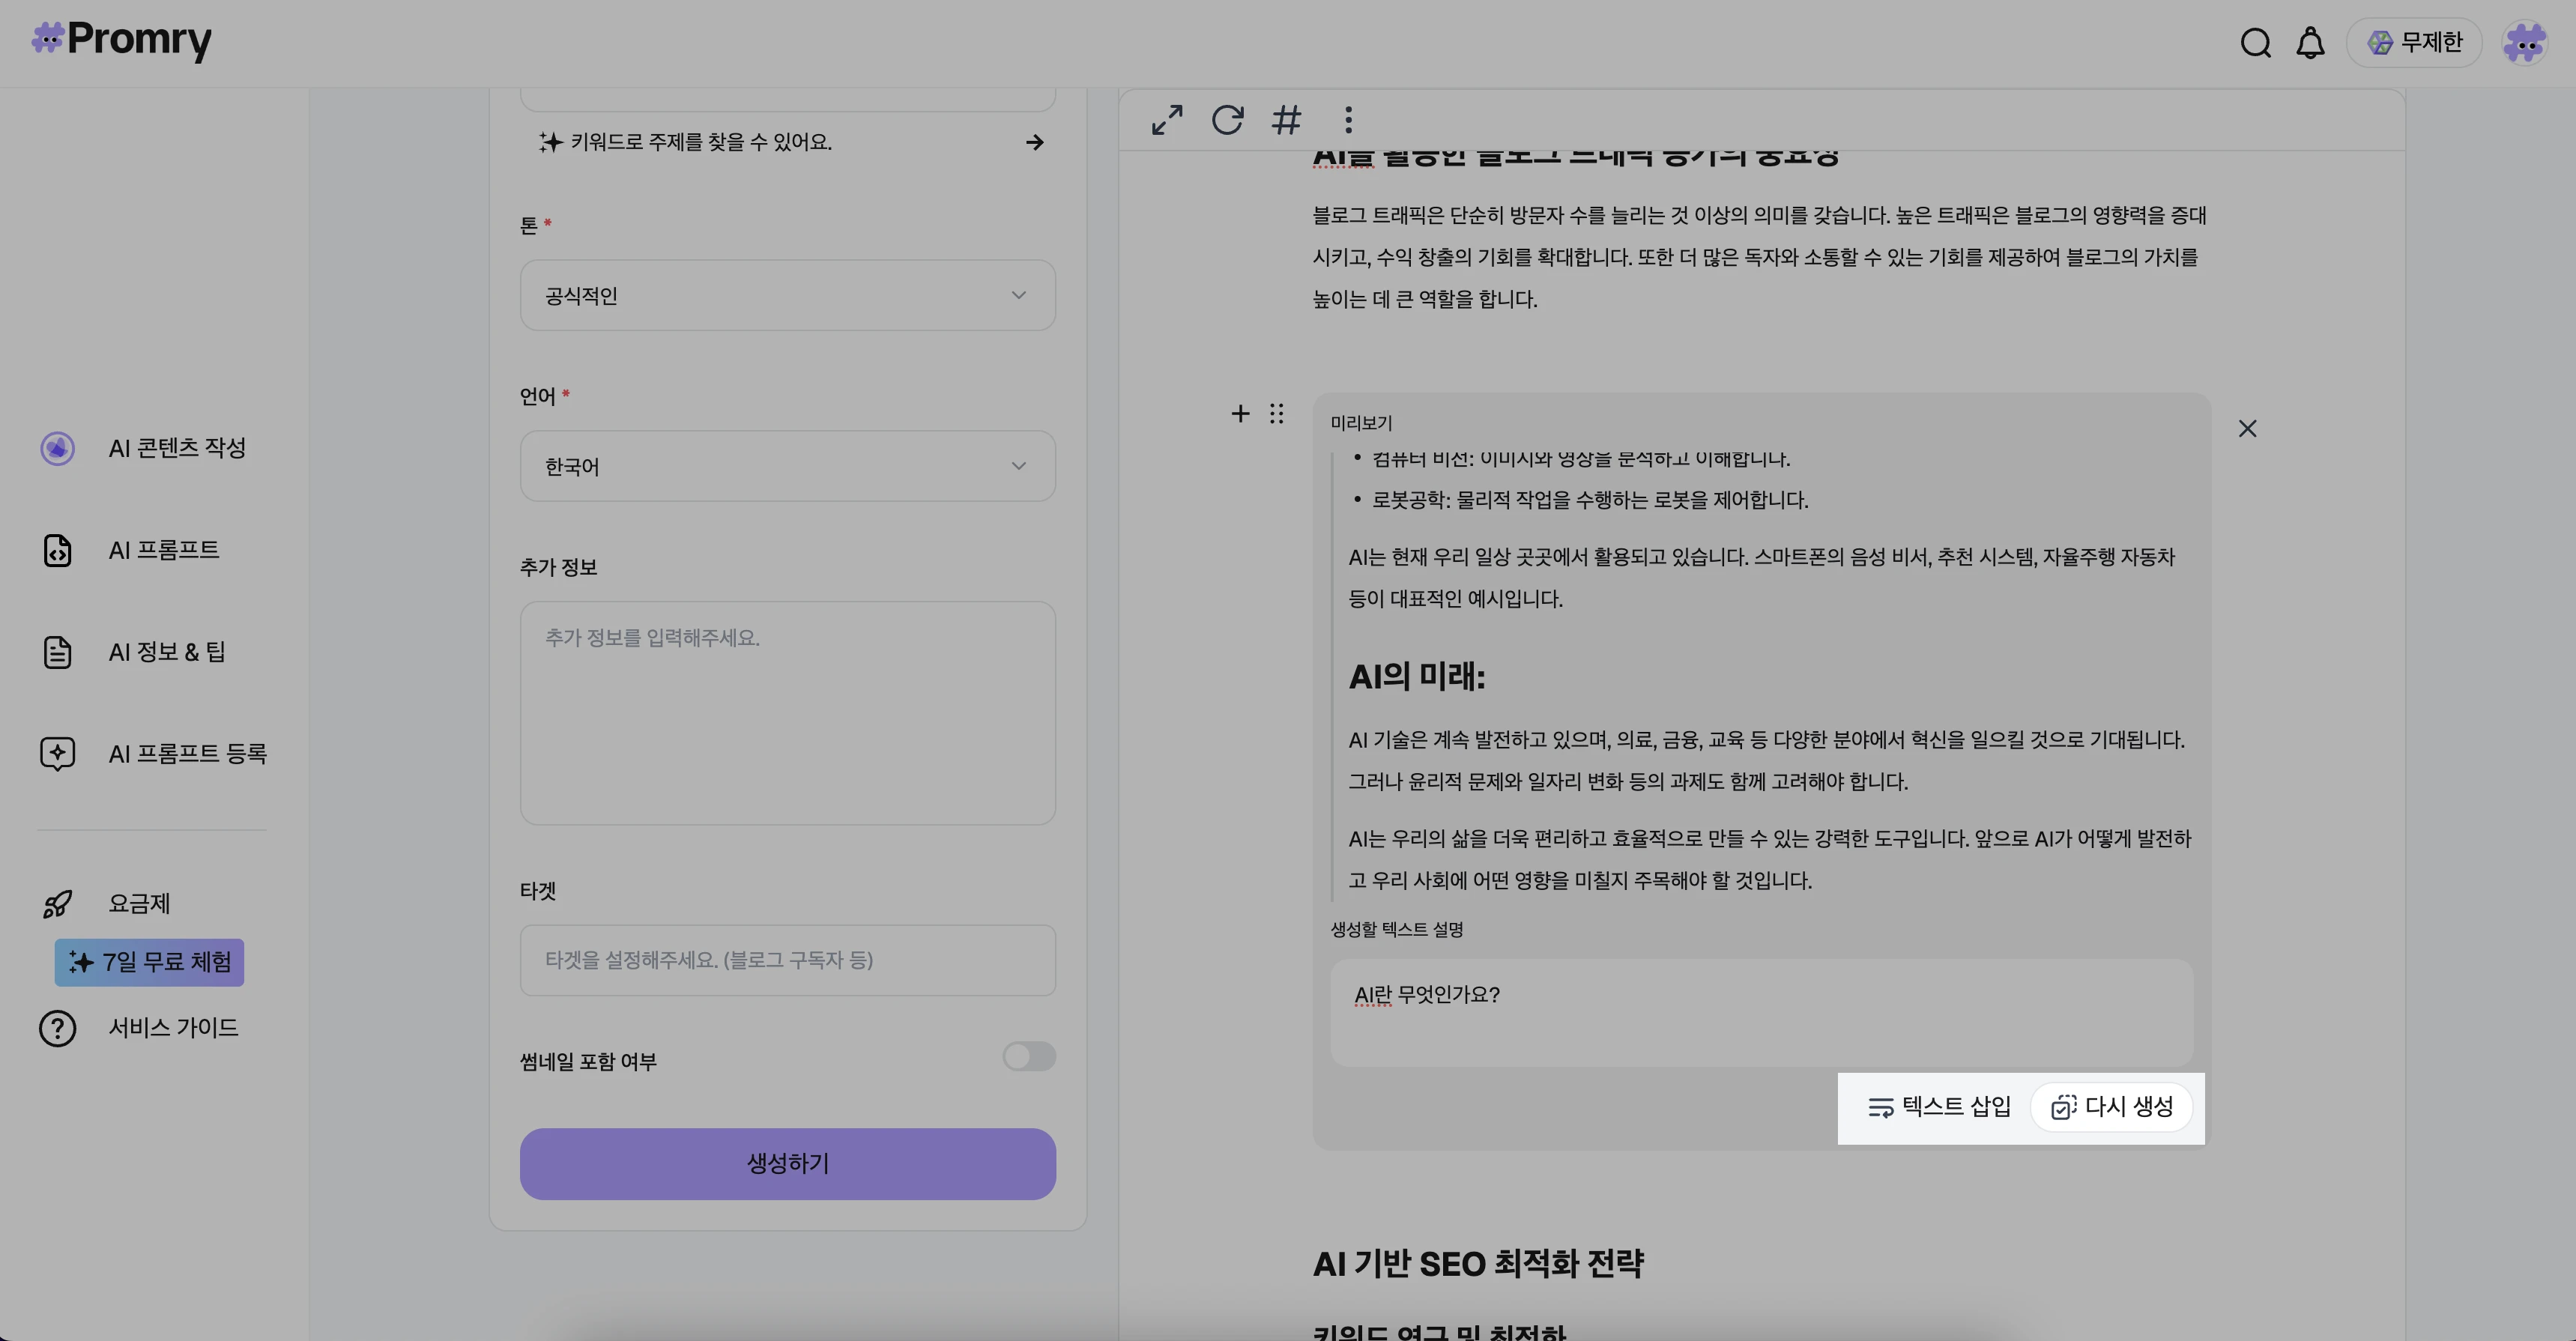2576x1341 pixels.
Task: Click the 요금제 rocket icon
Action: (x=58, y=904)
